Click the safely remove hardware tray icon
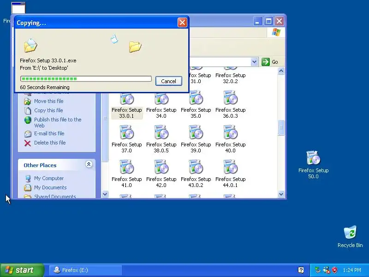This screenshot has width=369, height=277. [x=318, y=270]
